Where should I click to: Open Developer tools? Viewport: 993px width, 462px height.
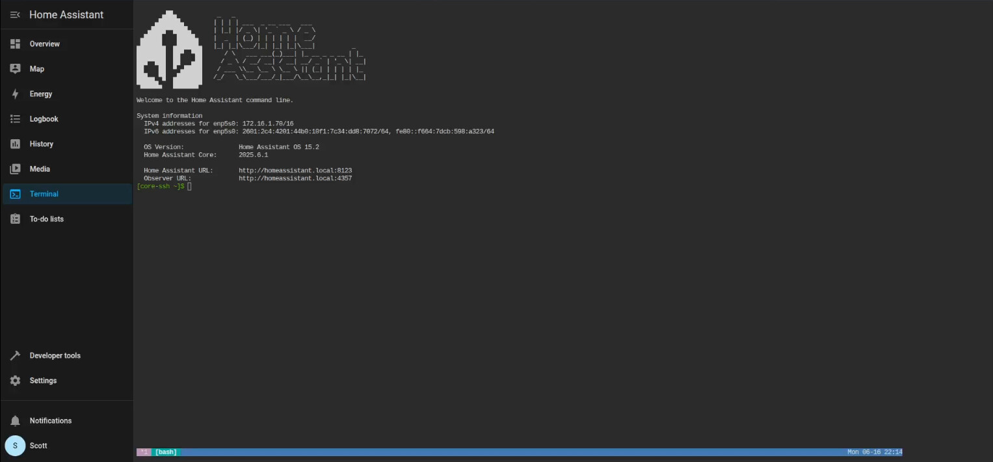coord(67,356)
